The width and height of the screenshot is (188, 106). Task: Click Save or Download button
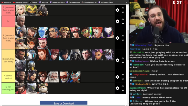[63, 103]
